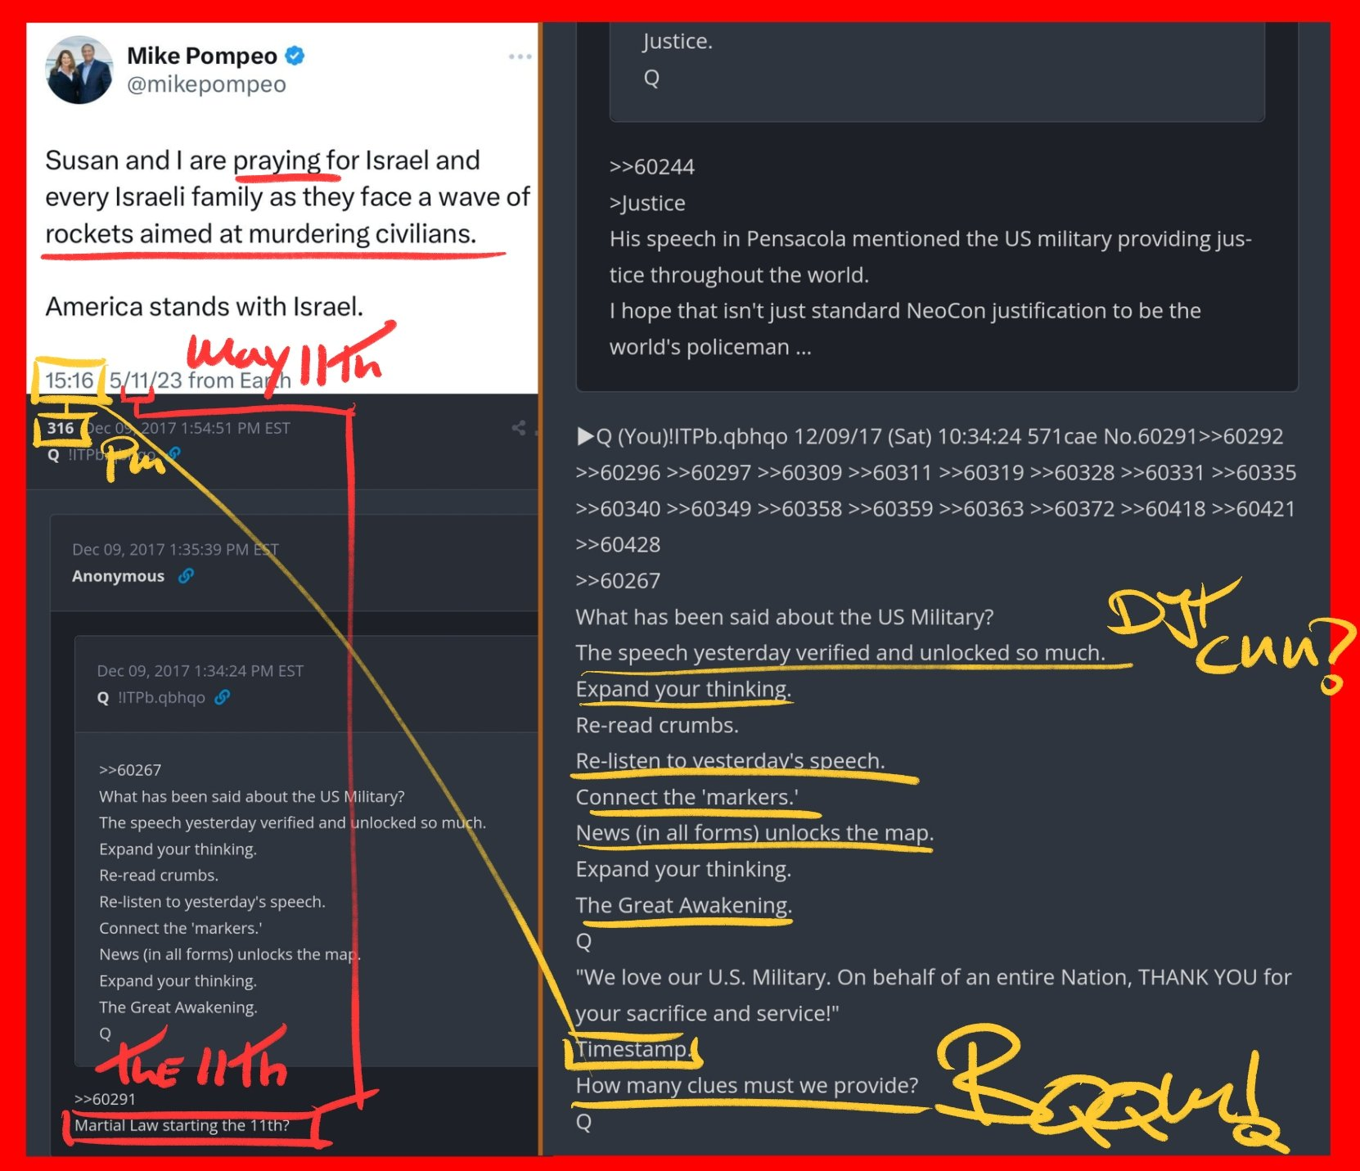Open >>60267 reference in left nested post
Screen dimensions: 1360x1171
[130, 770]
